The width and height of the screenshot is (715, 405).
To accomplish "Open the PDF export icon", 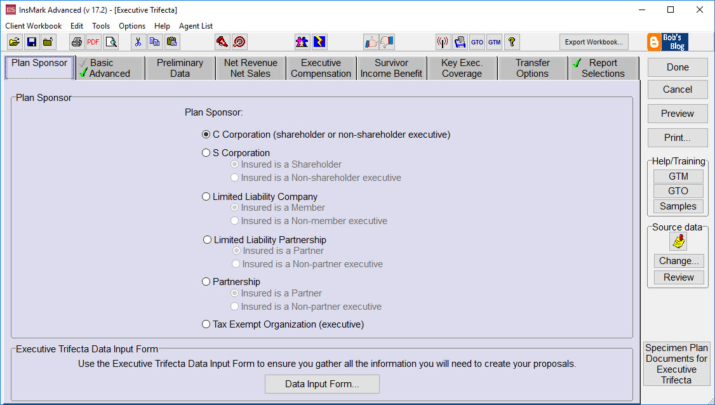I will 93,41.
